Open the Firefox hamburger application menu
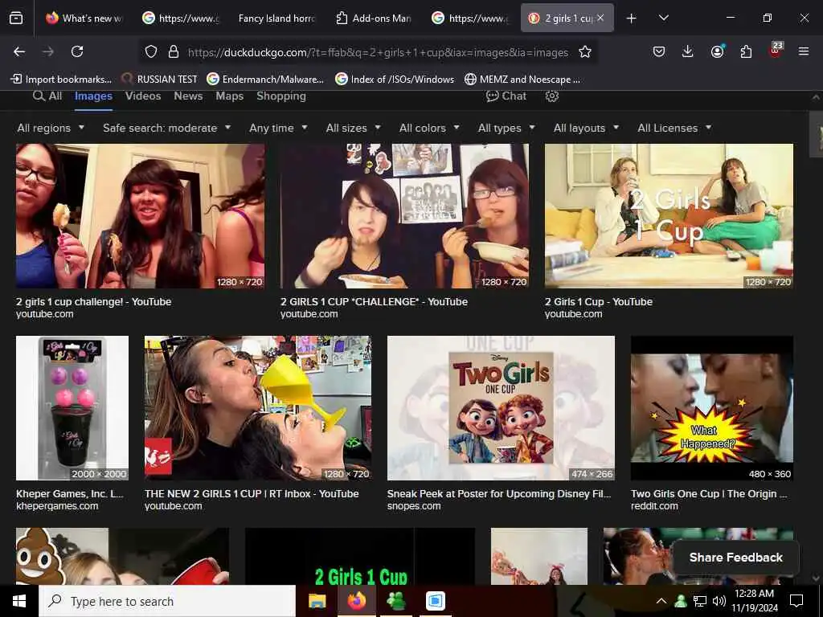Image resolution: width=823 pixels, height=617 pixels. click(804, 51)
